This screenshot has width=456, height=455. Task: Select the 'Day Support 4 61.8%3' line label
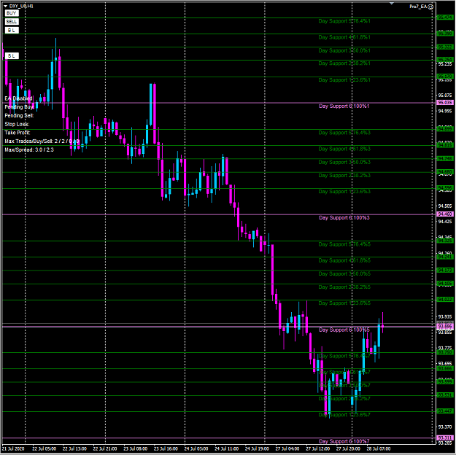tap(344, 149)
